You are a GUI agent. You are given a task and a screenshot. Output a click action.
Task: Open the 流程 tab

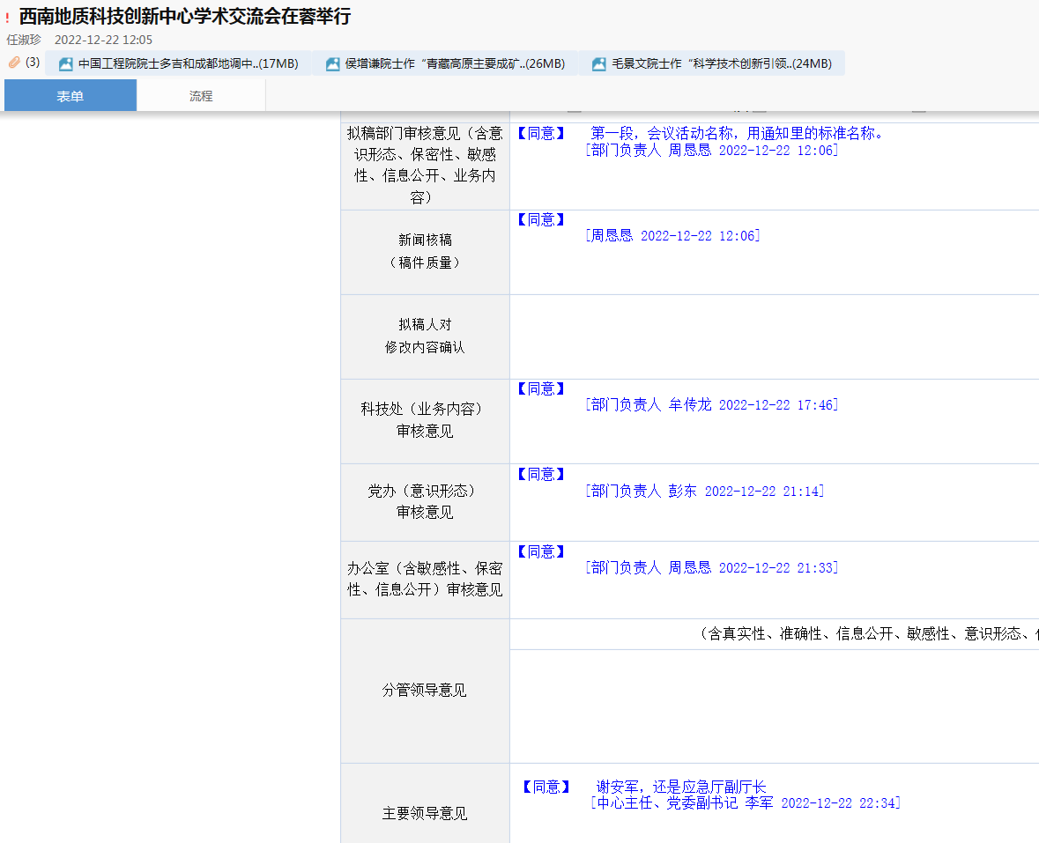click(x=201, y=96)
